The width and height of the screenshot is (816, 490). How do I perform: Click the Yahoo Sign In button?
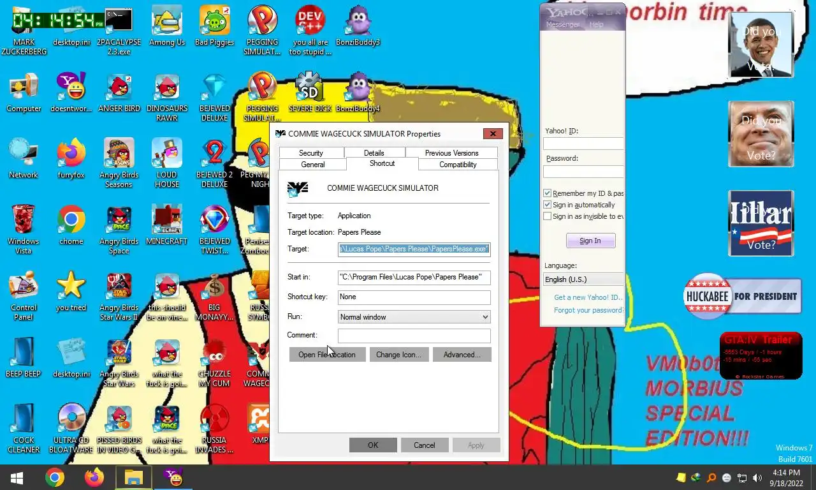click(x=590, y=241)
